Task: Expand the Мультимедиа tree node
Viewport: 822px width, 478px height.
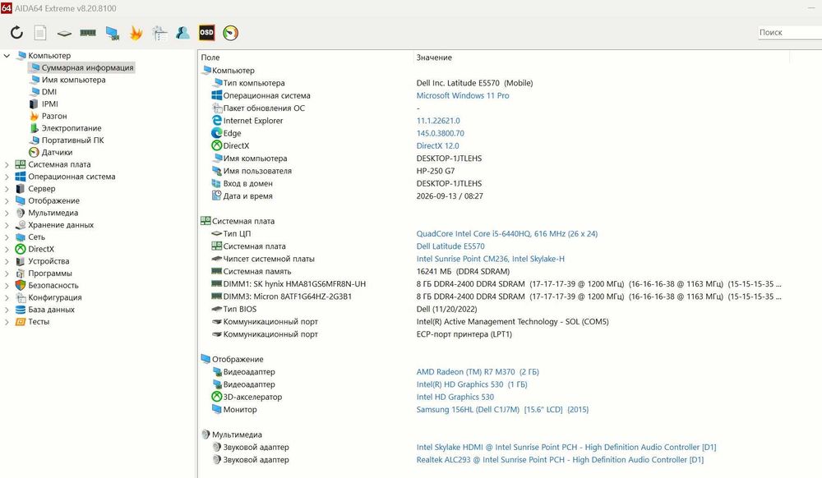Action: (7, 213)
